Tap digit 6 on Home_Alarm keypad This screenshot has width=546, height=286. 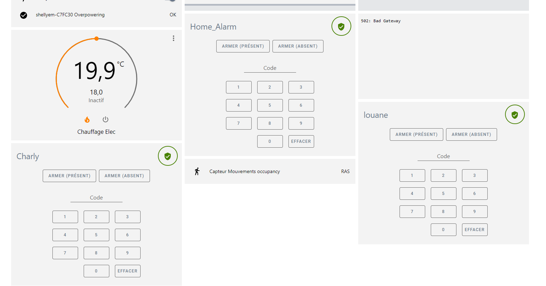point(301,105)
